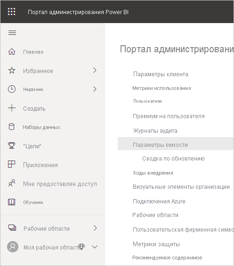Select Создать in the sidebar
The width and height of the screenshot is (234, 266).
tap(34, 109)
